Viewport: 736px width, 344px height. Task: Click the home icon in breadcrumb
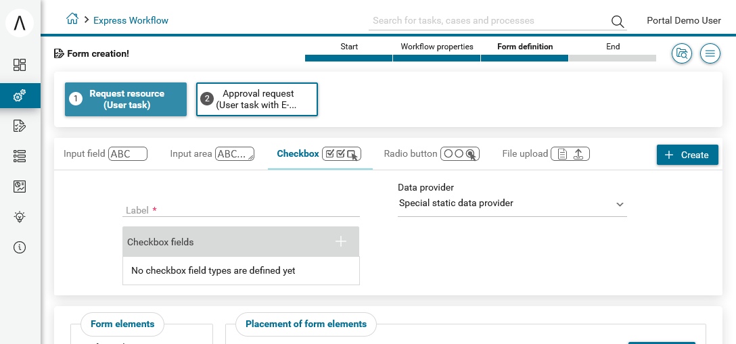pos(72,19)
